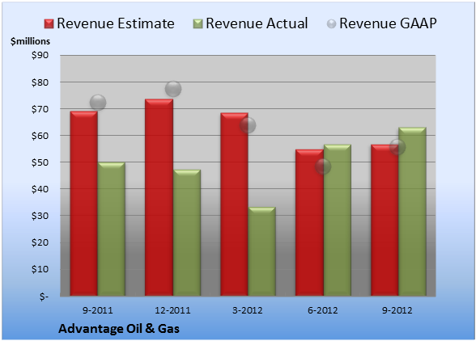Image resolution: width=476 pixels, height=341 pixels.
Task: Click the 6-2012 quarter label
Action: (323, 310)
